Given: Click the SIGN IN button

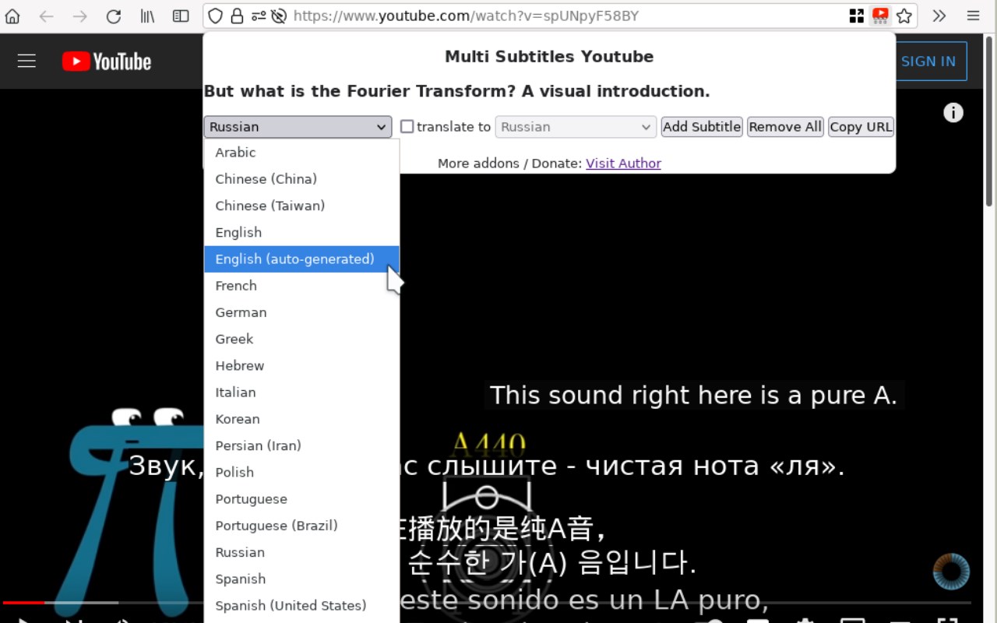Looking at the screenshot, I should (928, 62).
